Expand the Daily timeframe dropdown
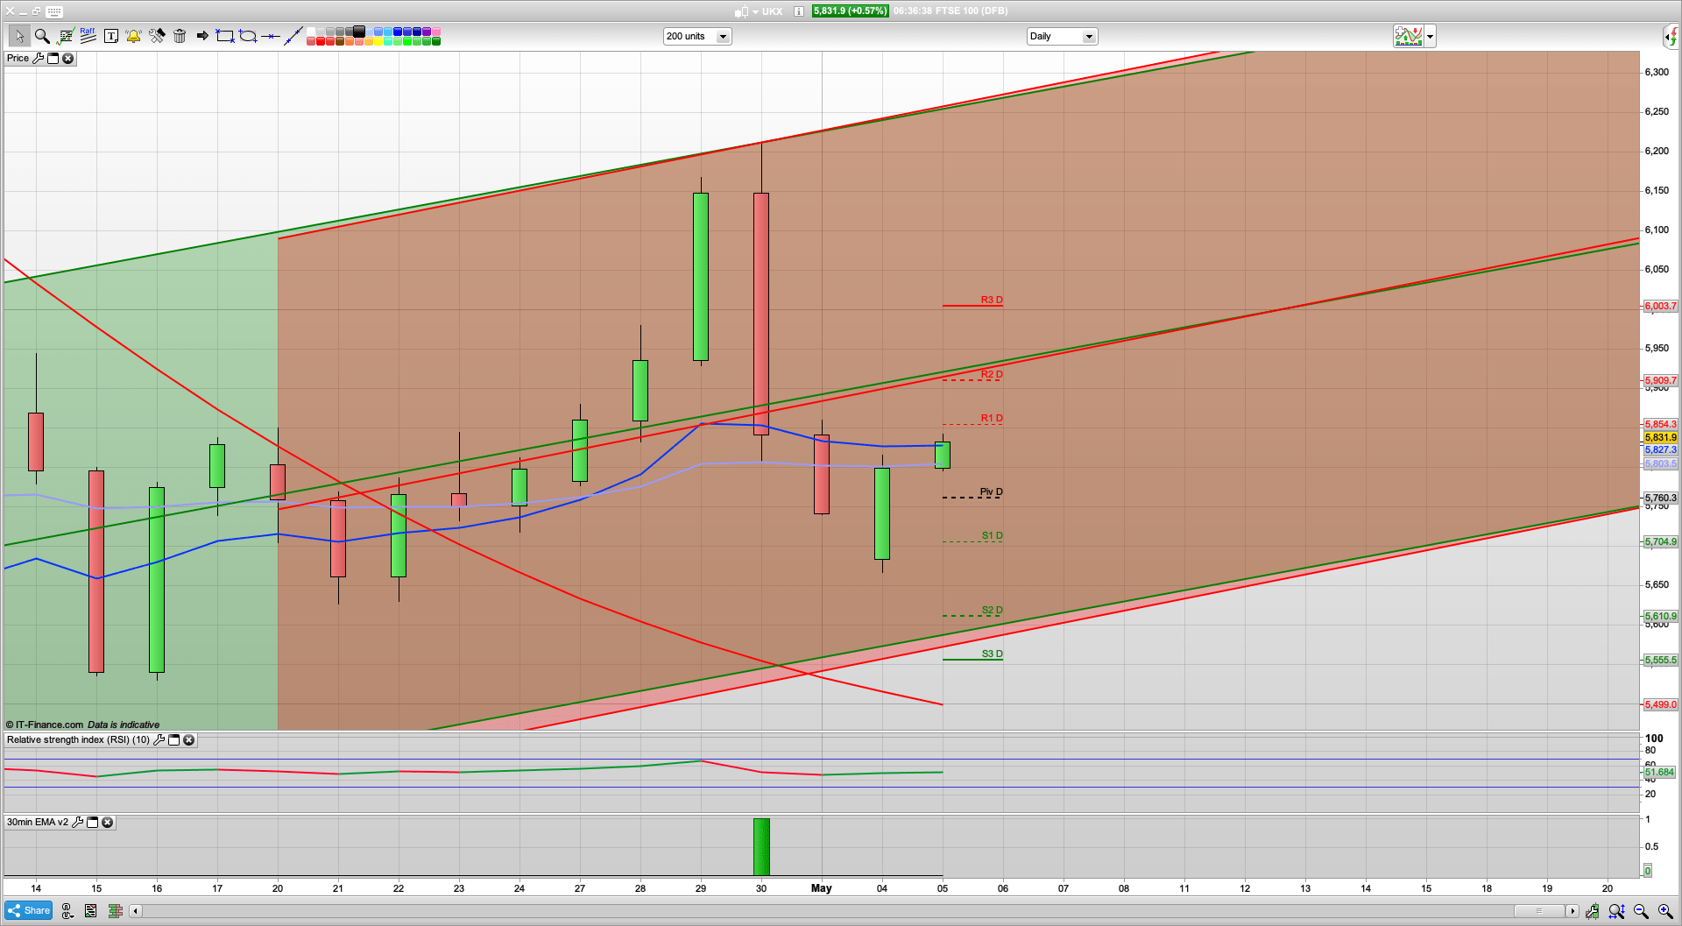Image resolution: width=1682 pixels, height=926 pixels. (1088, 37)
